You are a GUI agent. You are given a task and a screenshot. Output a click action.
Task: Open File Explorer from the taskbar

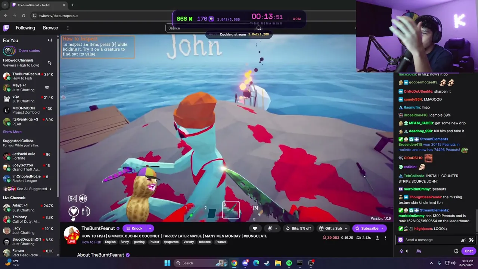click(278, 263)
